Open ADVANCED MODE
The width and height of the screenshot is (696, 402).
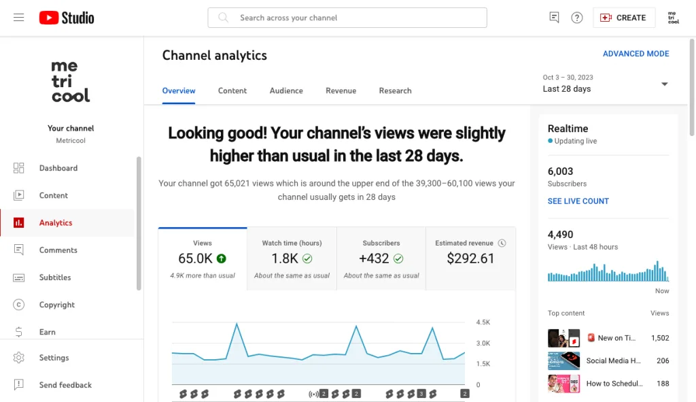[636, 54]
